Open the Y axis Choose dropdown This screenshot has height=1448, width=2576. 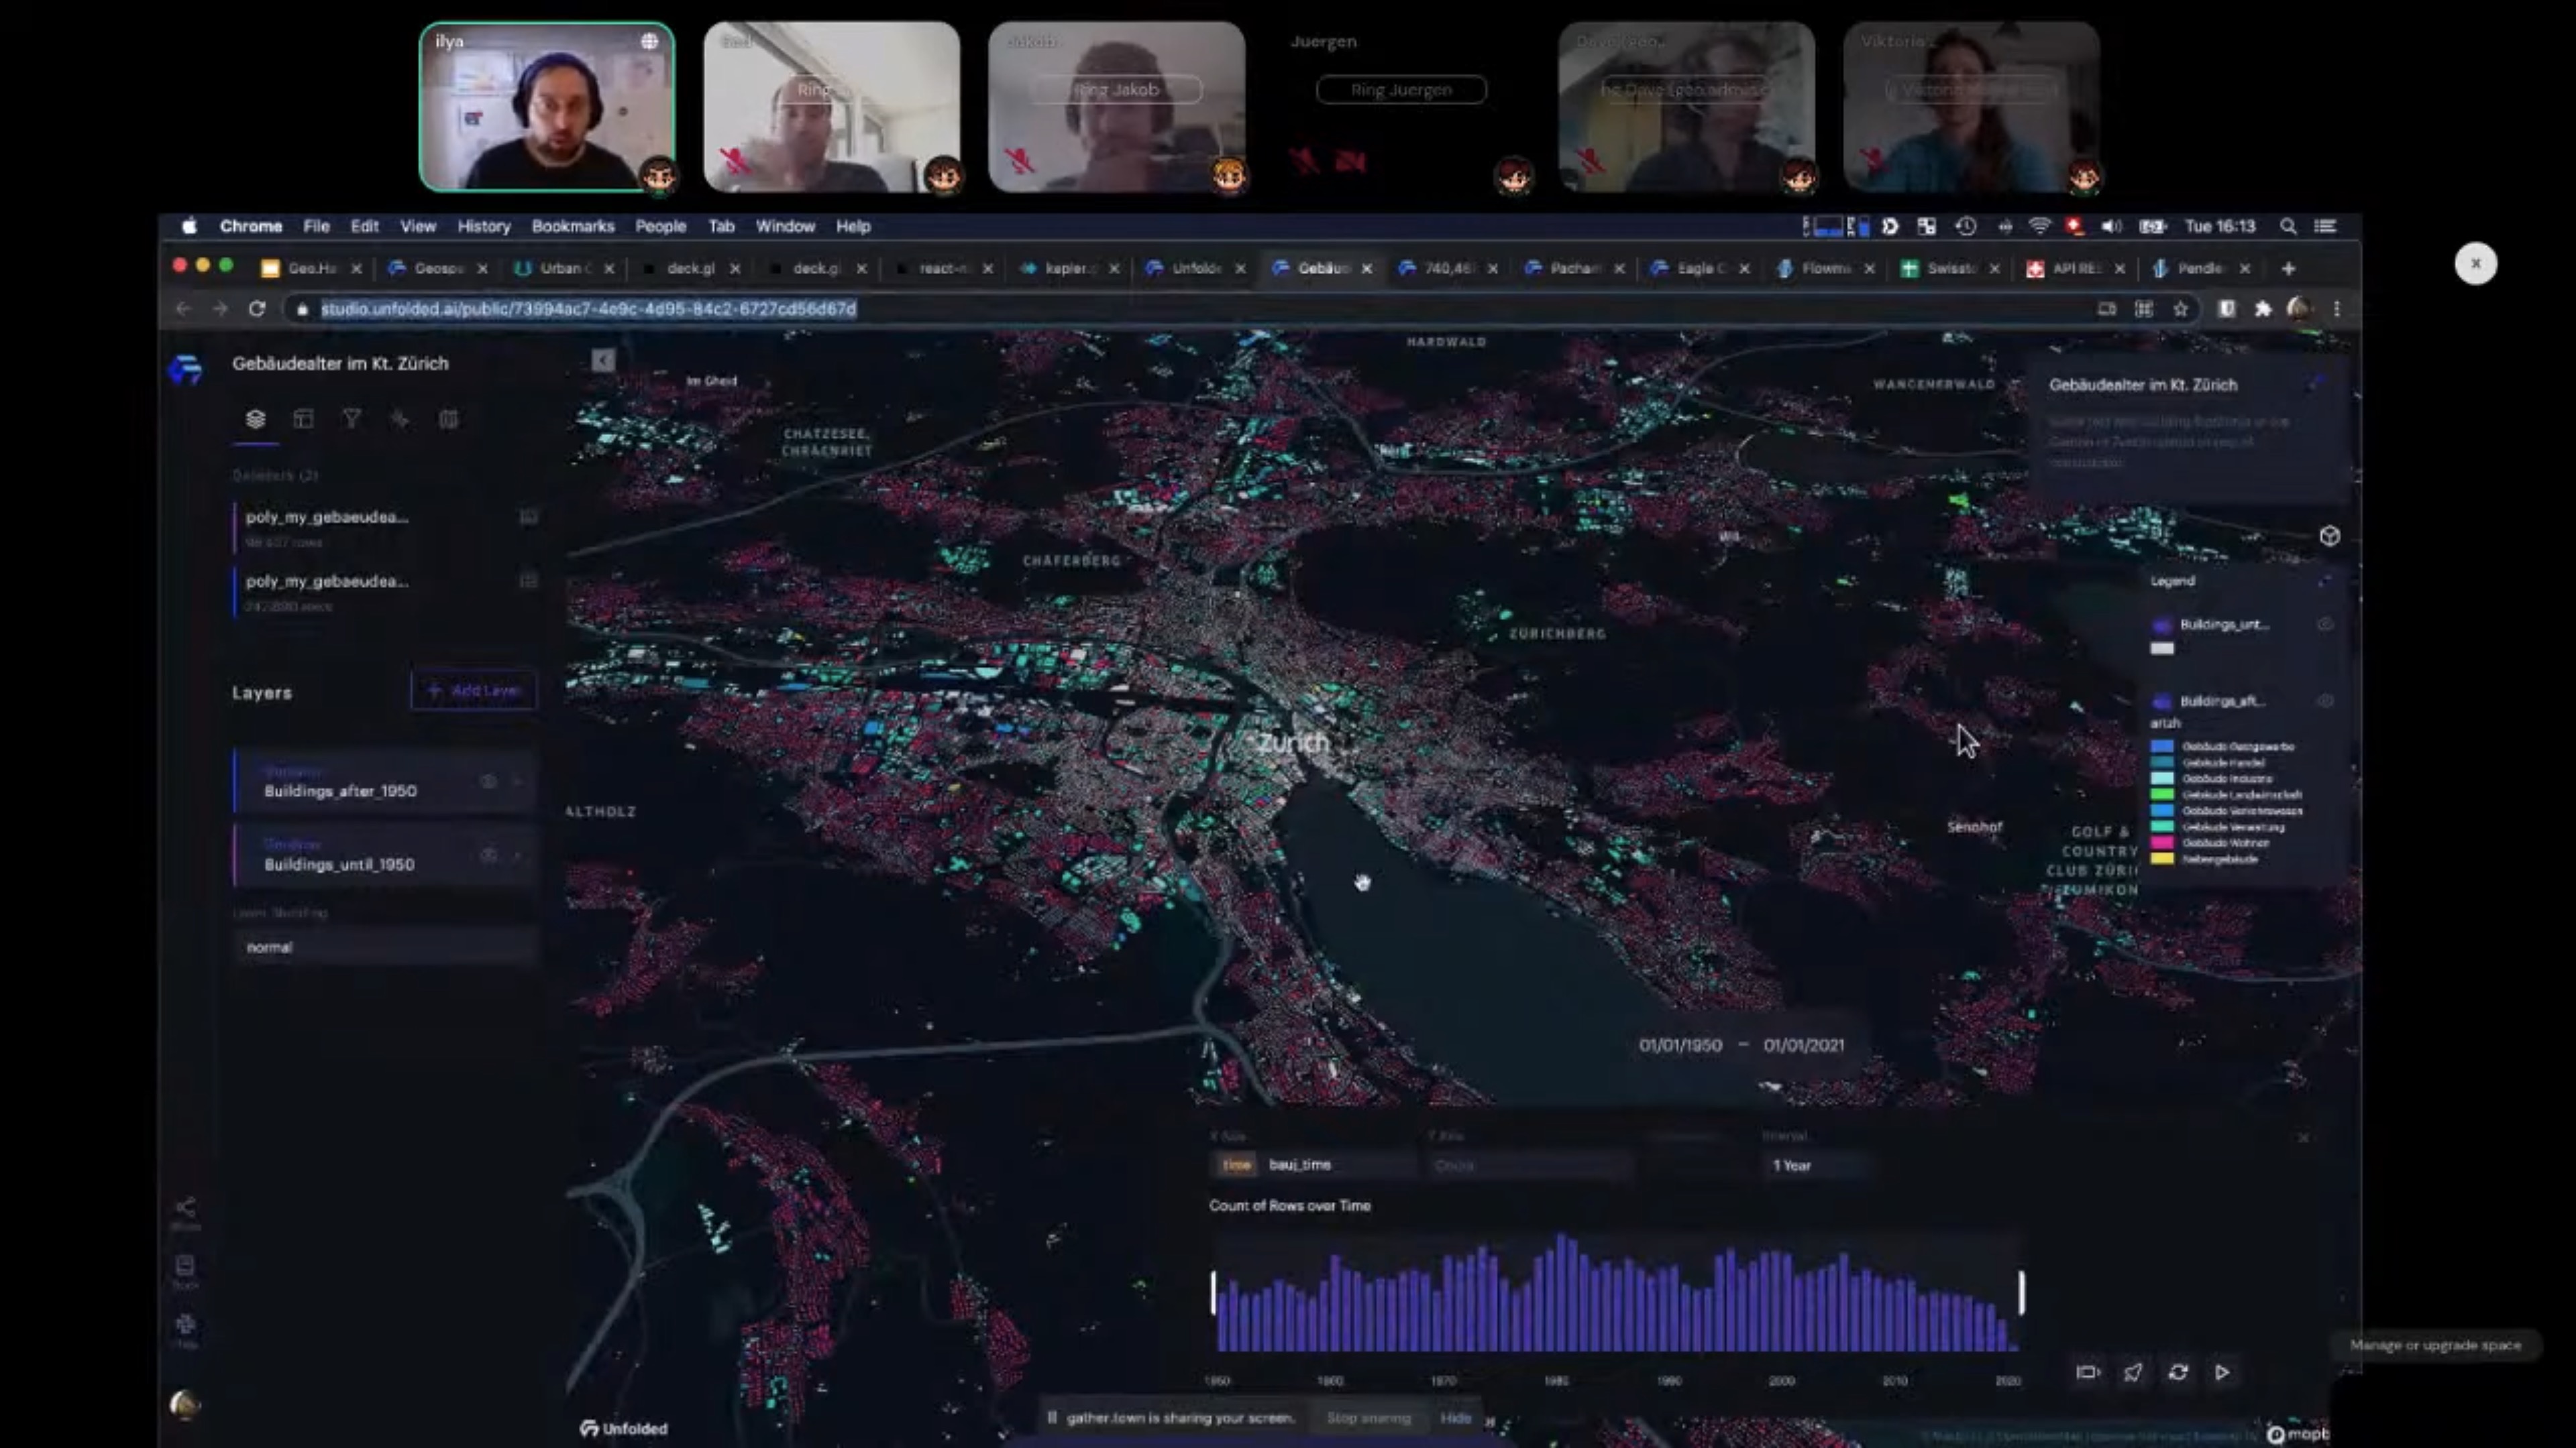pyautogui.click(x=1530, y=1165)
